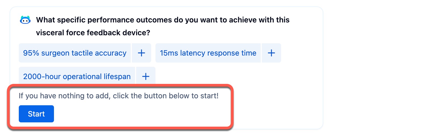This screenshot has height=140, width=421.
Task: Select the 95% surgeon tactile accuracy chip
Action: coord(75,53)
